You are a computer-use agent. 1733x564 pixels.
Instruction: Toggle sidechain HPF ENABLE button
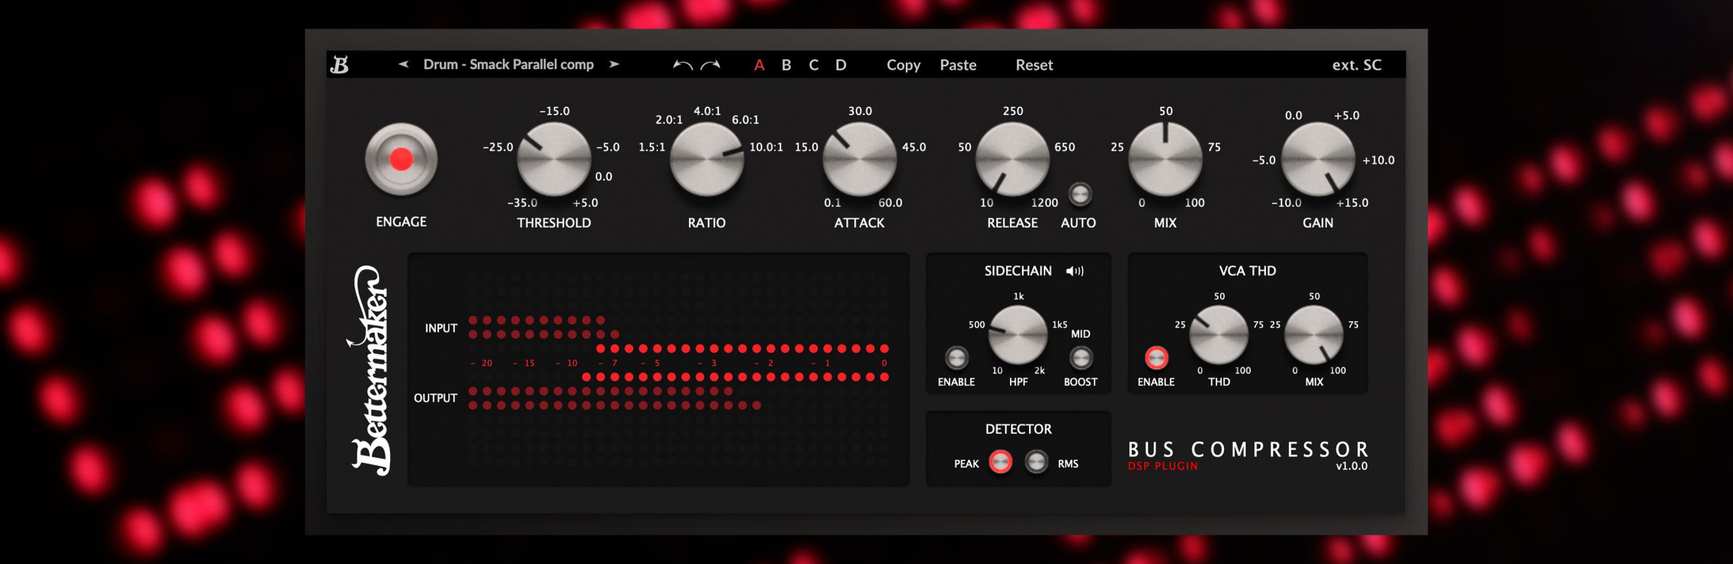point(957,357)
